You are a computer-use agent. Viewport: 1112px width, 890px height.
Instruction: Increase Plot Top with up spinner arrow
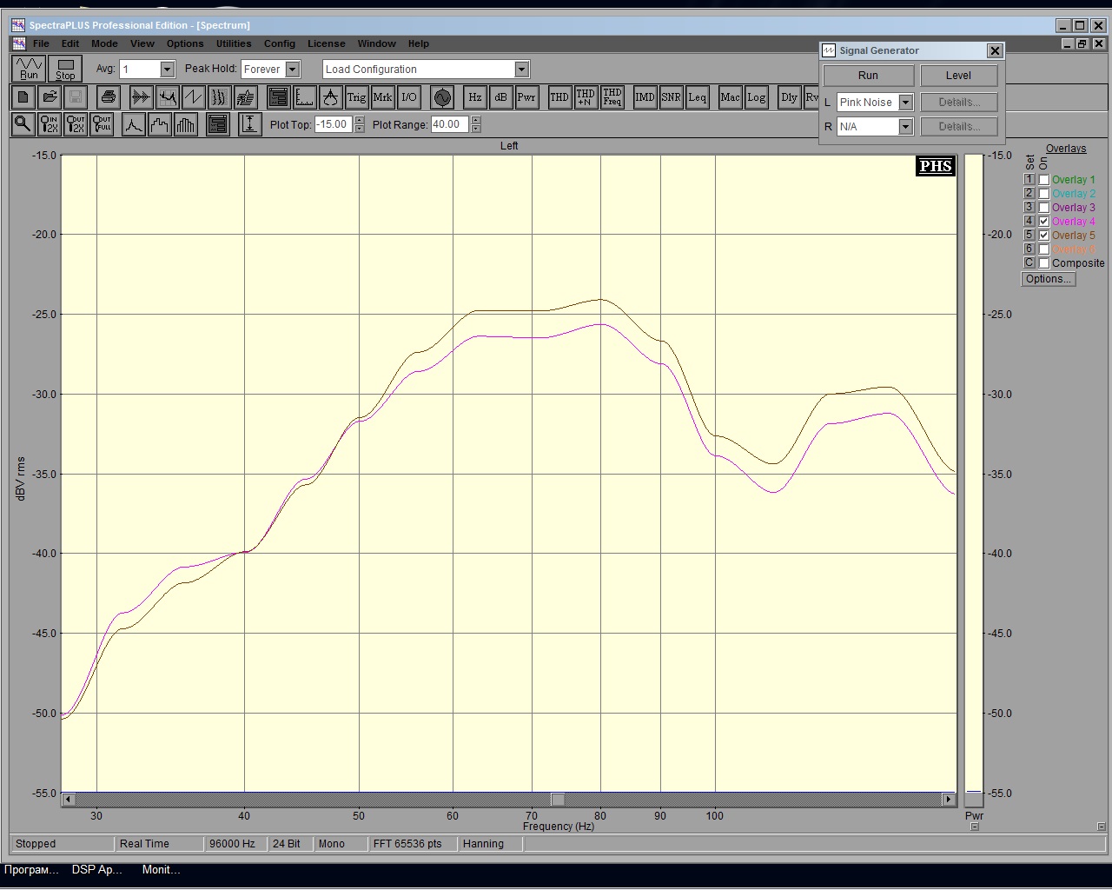pos(360,120)
